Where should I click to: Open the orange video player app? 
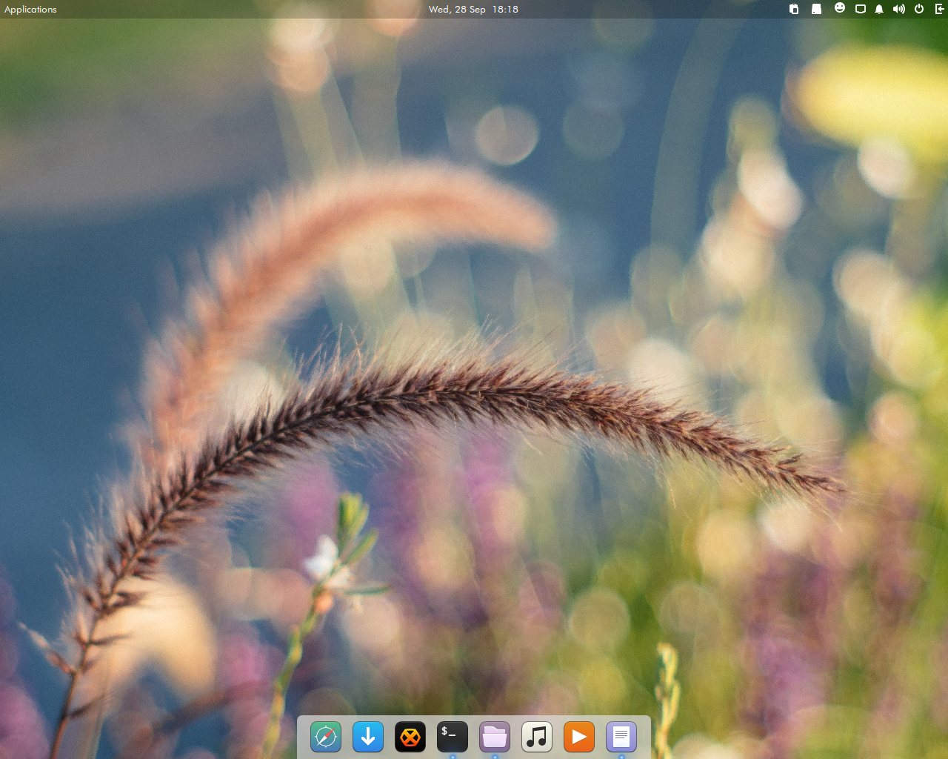pos(579,737)
